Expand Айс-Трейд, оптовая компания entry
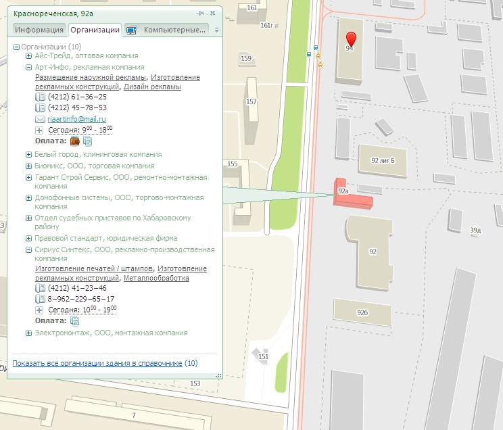The height and width of the screenshot is (430, 503). [29, 56]
